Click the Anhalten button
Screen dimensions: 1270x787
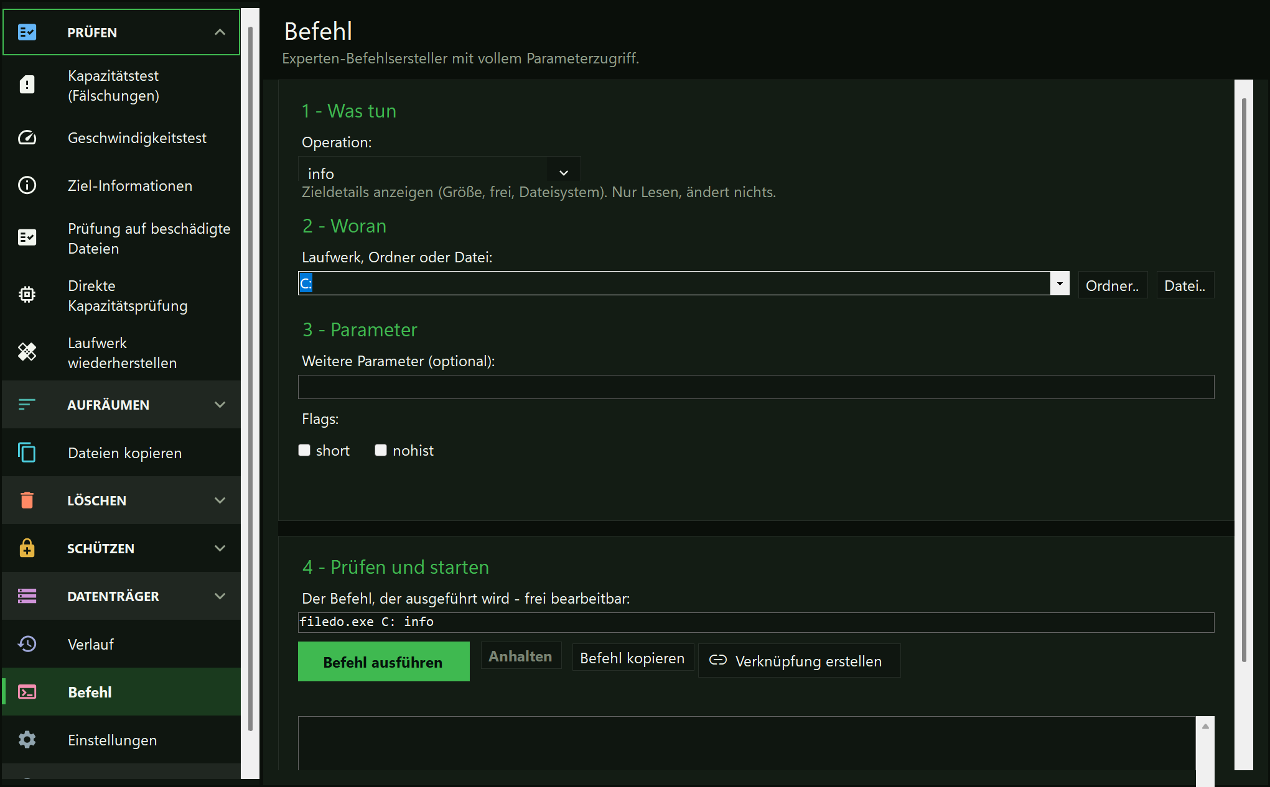coord(521,656)
